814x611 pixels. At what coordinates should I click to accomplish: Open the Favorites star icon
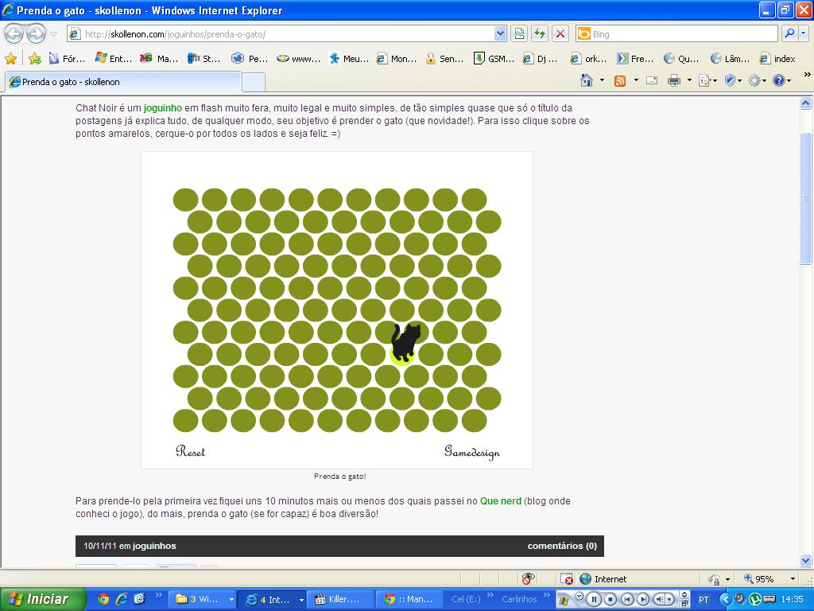[11, 59]
